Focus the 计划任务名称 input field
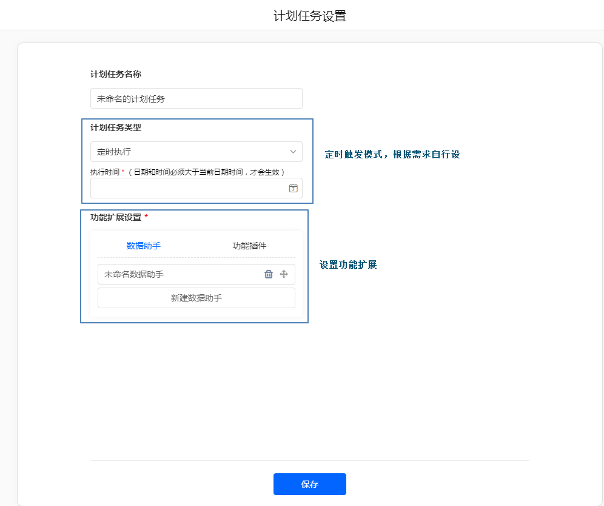604x506 pixels. [196, 98]
